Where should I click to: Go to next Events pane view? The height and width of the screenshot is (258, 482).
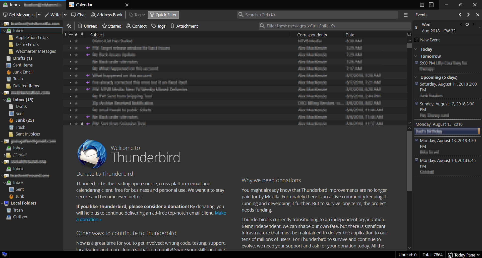coord(468,15)
